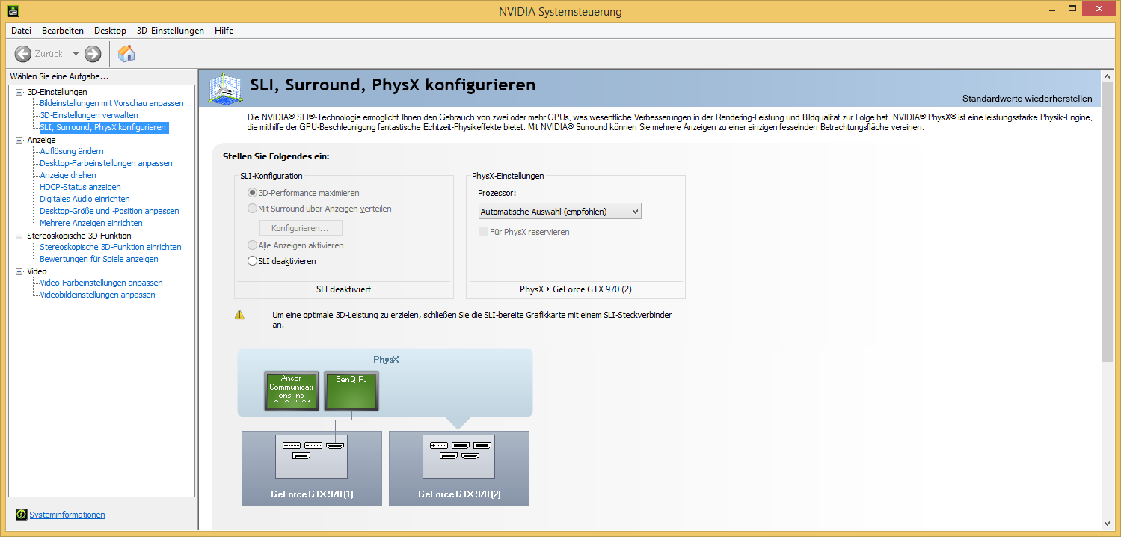Open HDCP-Status anzeigen
Viewport: 1121px width, 537px height.
[80, 187]
